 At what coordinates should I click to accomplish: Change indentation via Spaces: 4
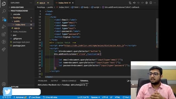95,97
